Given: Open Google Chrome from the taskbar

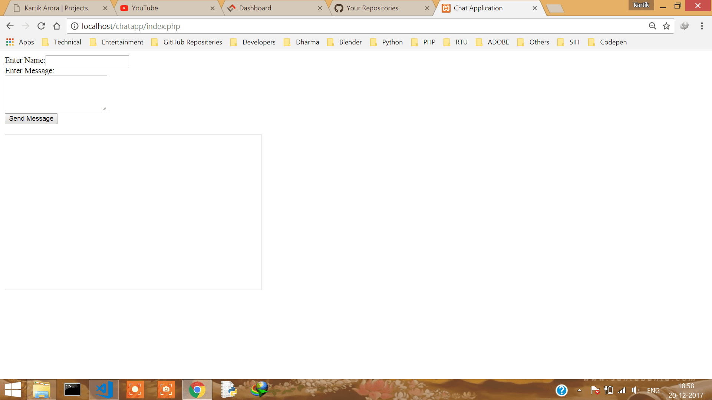Looking at the screenshot, I should [197, 390].
